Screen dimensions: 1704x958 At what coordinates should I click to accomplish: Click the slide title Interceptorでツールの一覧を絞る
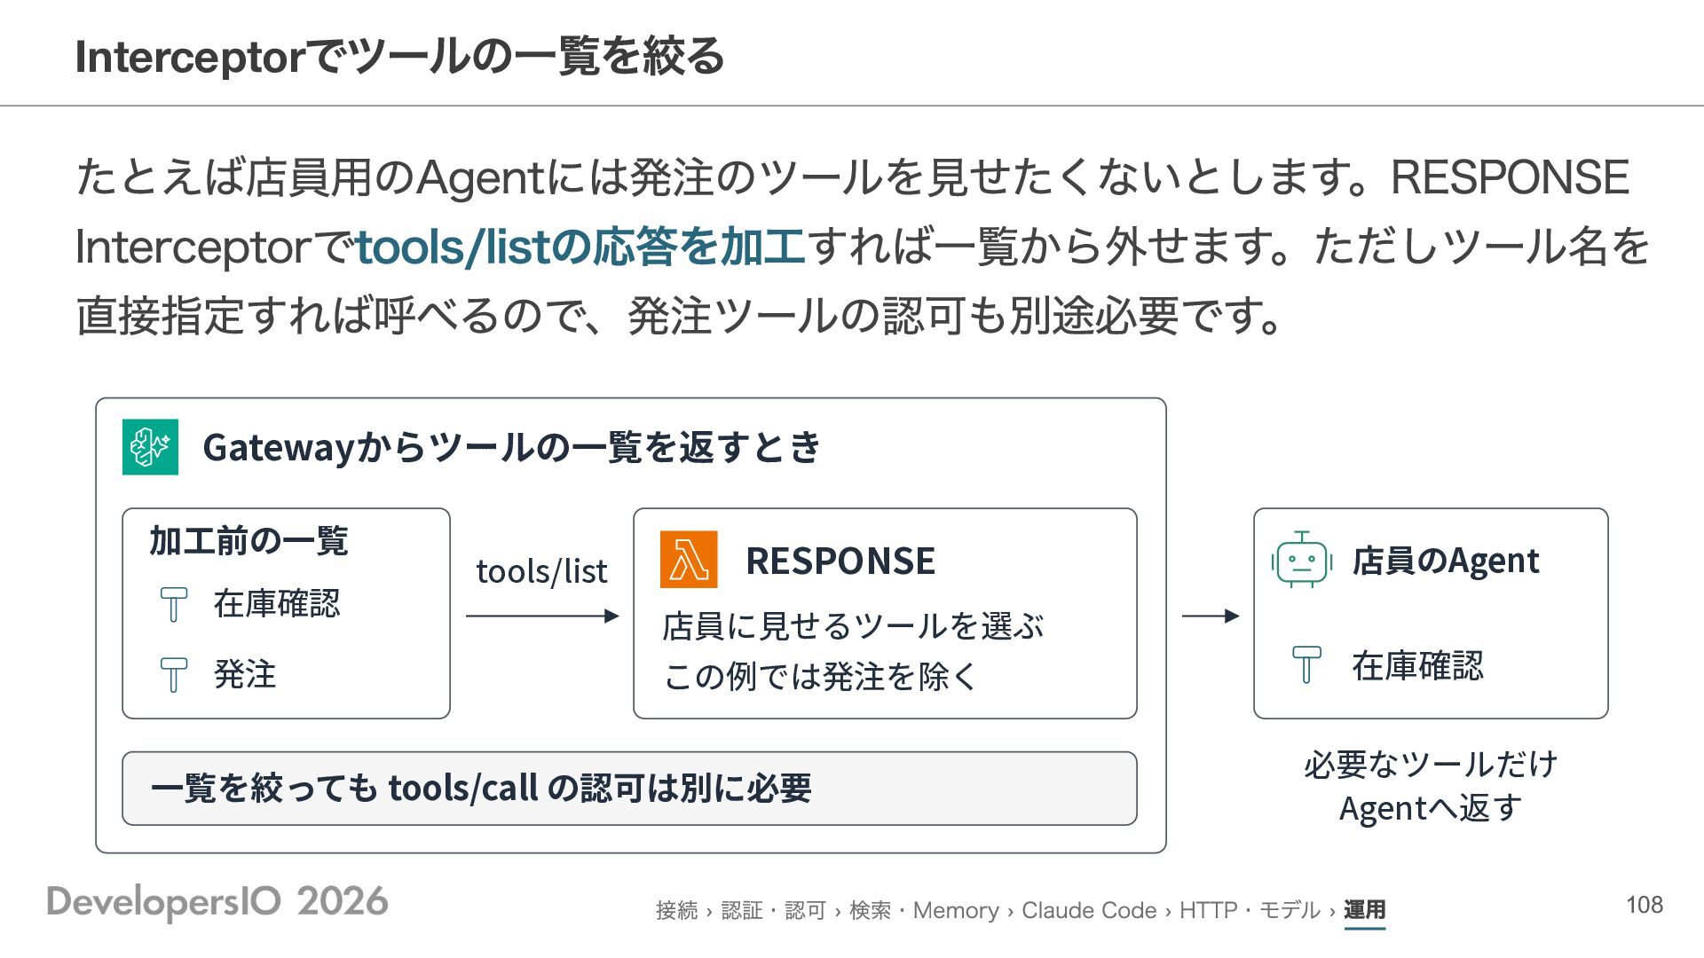click(x=400, y=56)
